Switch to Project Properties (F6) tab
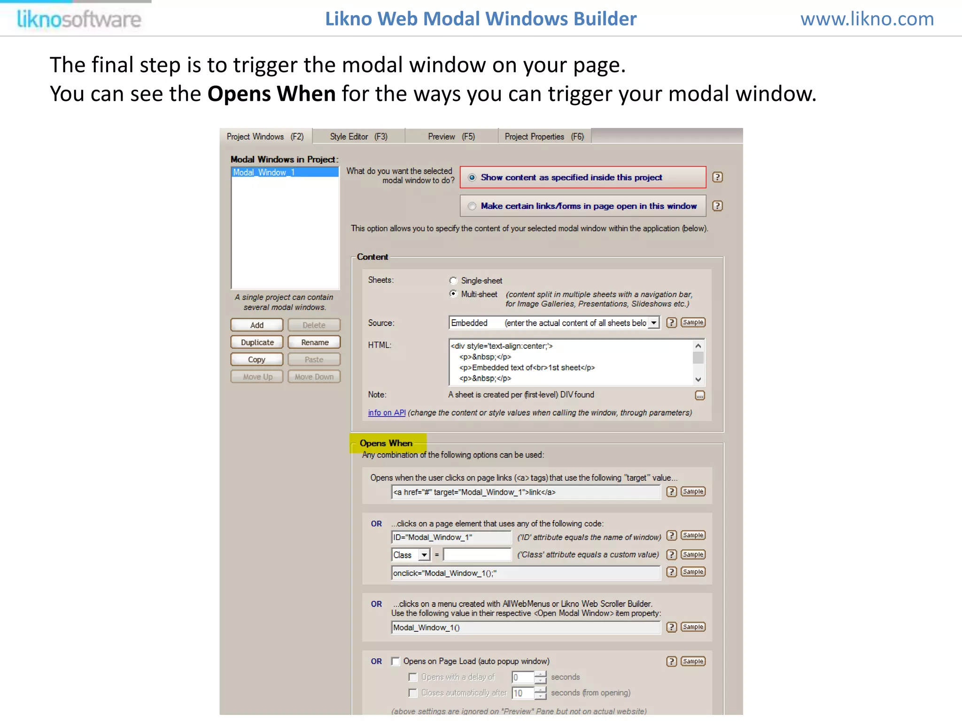This screenshot has height=721, width=962. click(x=544, y=137)
